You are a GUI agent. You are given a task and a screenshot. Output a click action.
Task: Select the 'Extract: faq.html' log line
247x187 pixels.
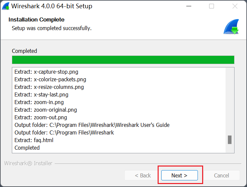click(34, 140)
